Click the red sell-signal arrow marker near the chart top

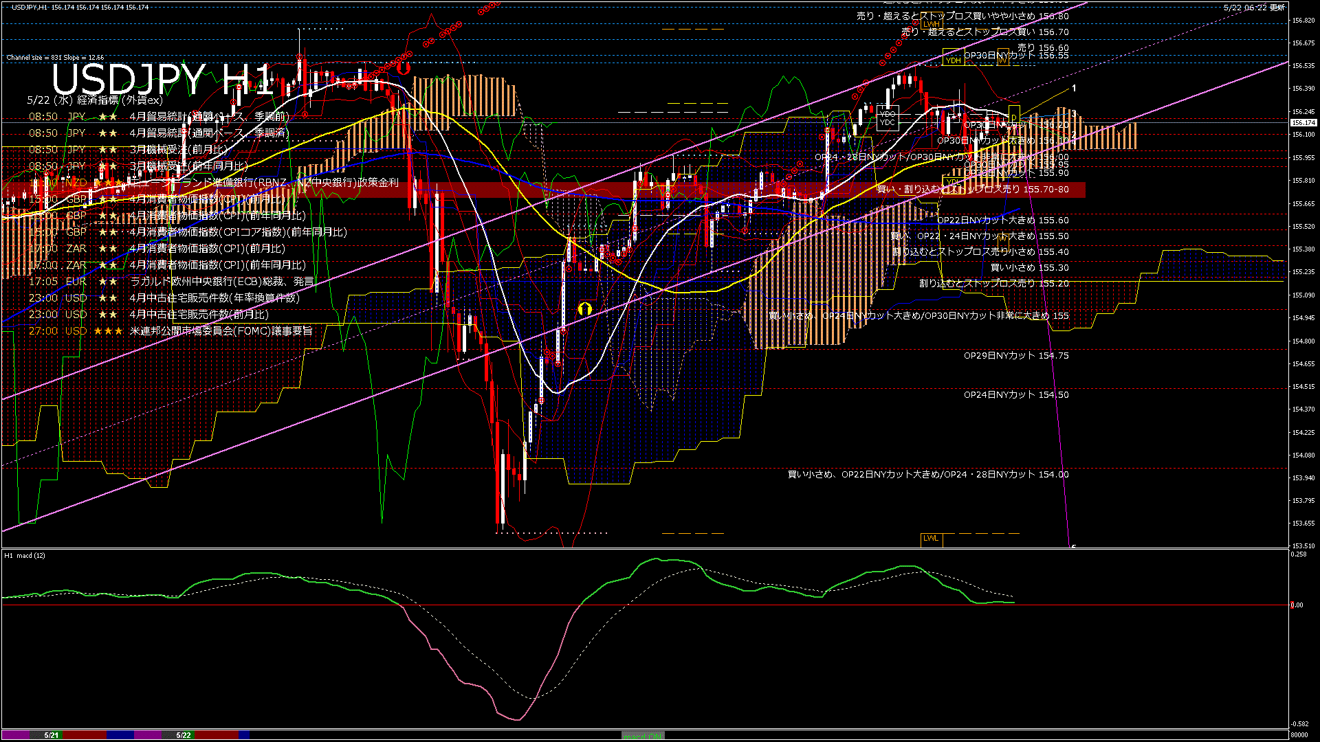point(404,67)
